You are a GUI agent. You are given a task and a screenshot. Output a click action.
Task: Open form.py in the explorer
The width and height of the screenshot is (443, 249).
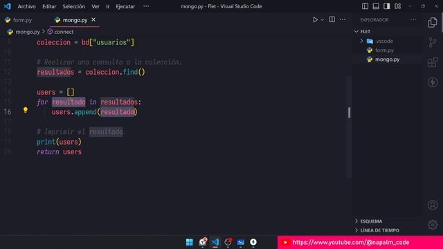tap(384, 50)
